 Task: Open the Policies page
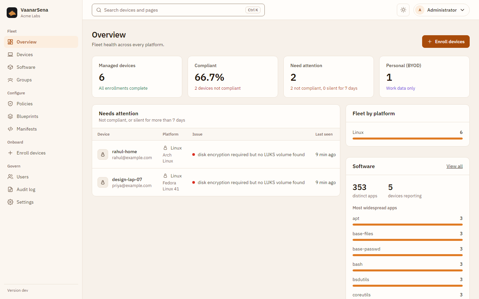pyautogui.click(x=41, y=104)
